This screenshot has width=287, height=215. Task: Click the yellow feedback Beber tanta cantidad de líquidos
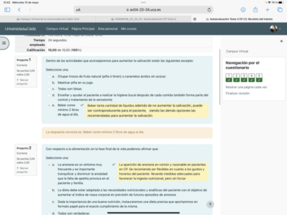(x=147, y=111)
